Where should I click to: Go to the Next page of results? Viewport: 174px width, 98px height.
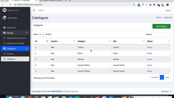[167, 77]
